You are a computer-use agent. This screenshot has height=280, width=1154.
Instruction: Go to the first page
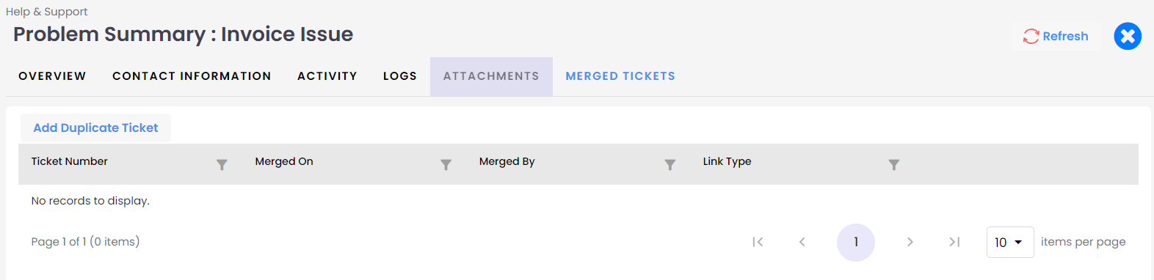[758, 242]
